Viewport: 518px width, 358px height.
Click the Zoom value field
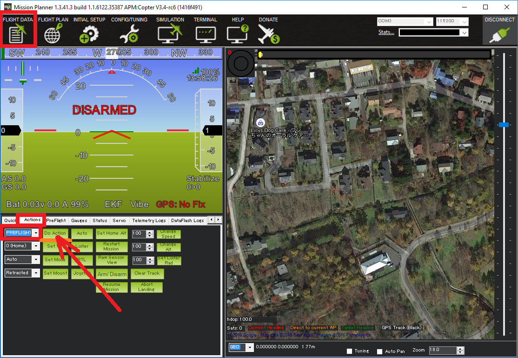pyautogui.click(x=442, y=350)
